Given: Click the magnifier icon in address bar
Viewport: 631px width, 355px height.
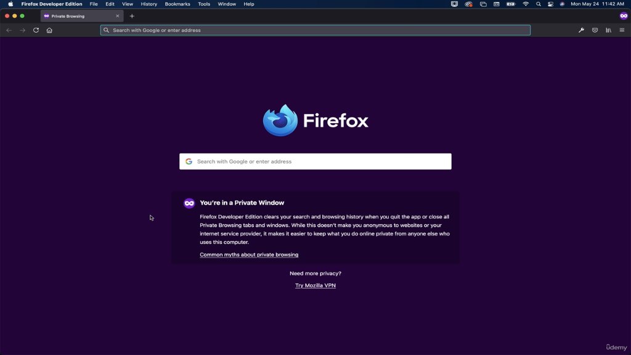Looking at the screenshot, I should point(106,30).
